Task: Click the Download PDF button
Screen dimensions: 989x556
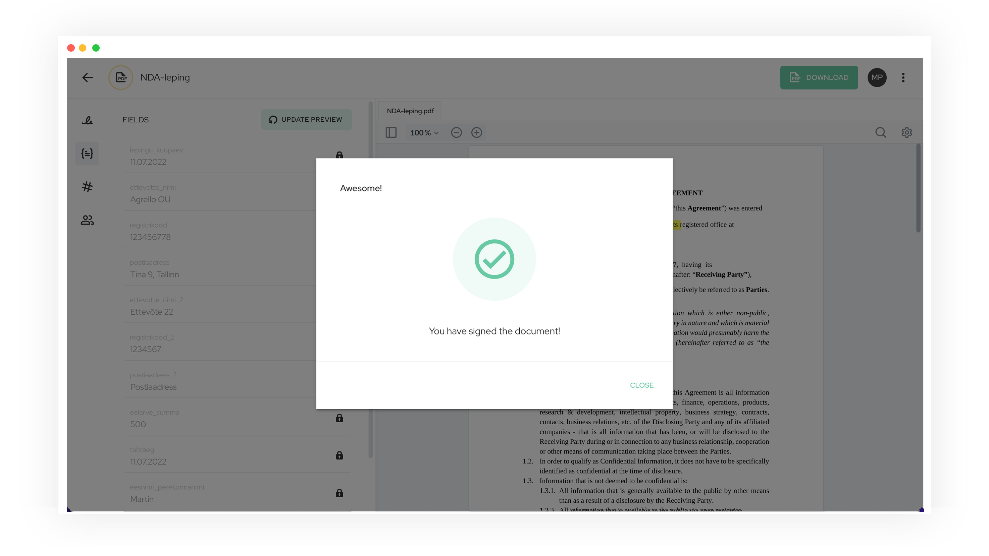Action: point(819,77)
